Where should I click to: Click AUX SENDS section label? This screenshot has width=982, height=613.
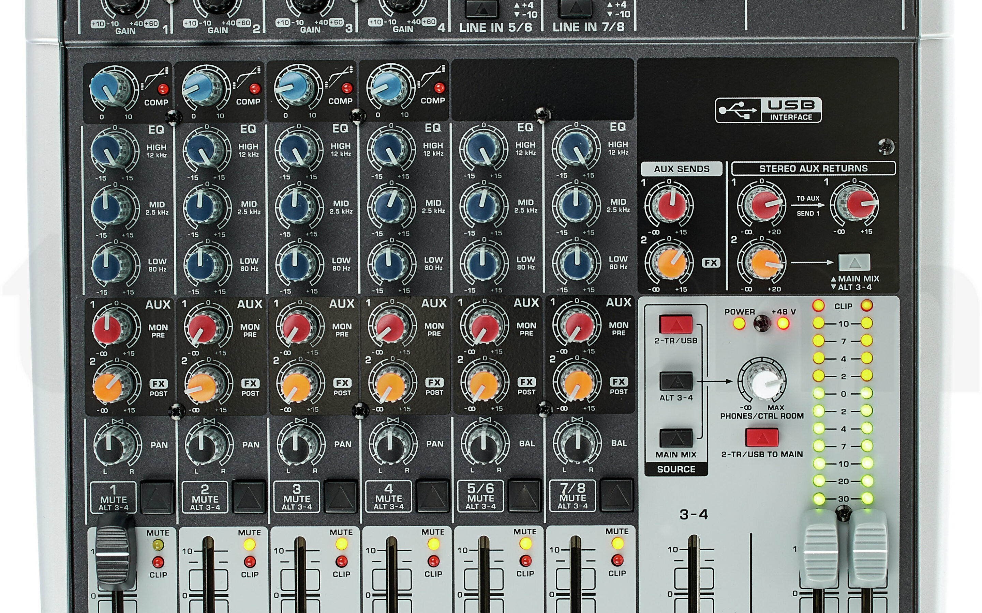682,169
